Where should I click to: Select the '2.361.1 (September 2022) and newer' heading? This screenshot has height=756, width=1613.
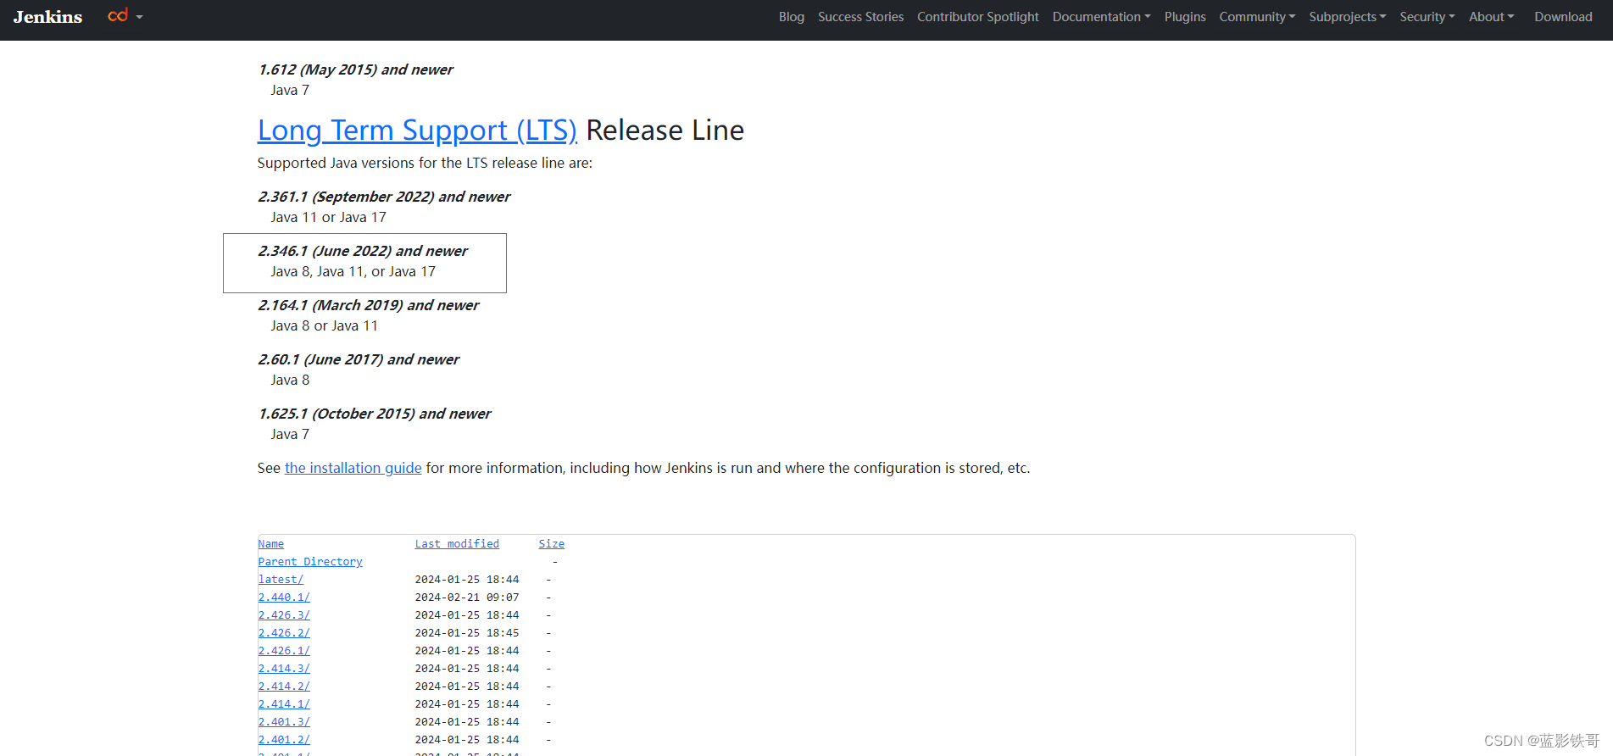click(x=384, y=197)
